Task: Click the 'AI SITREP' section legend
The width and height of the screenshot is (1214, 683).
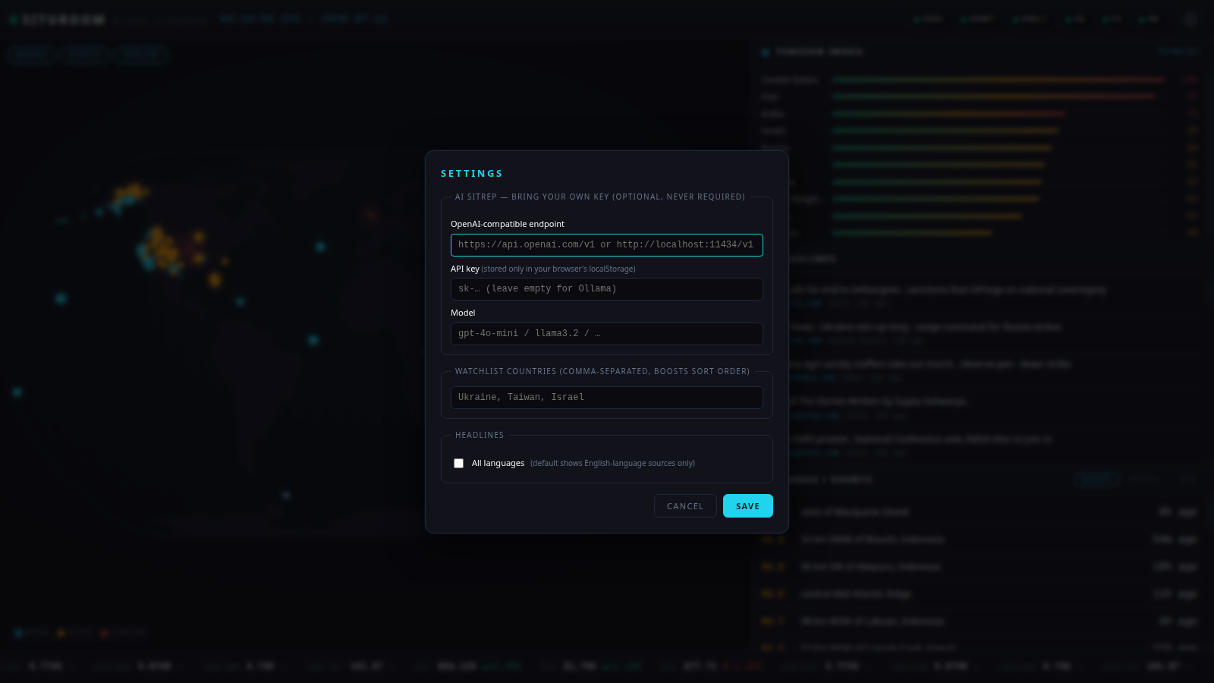Action: click(x=600, y=197)
